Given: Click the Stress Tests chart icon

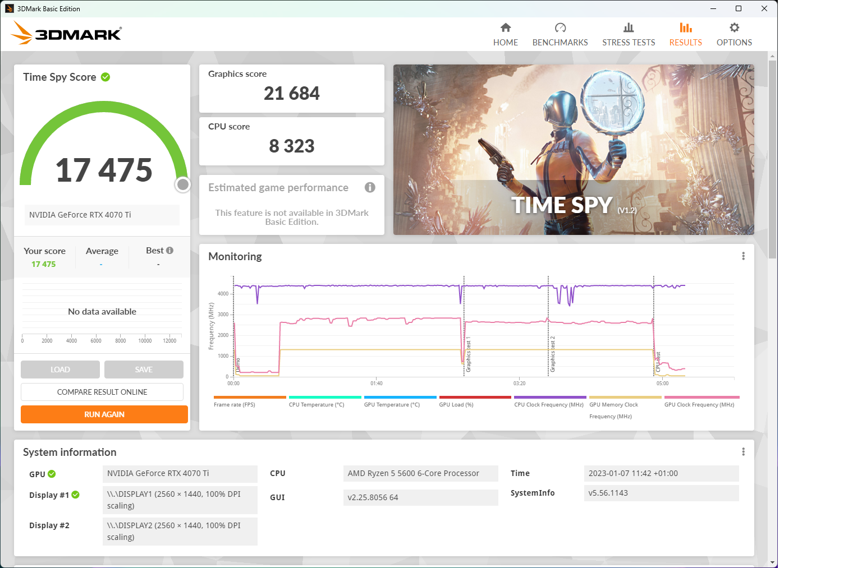Looking at the screenshot, I should pyautogui.click(x=629, y=27).
